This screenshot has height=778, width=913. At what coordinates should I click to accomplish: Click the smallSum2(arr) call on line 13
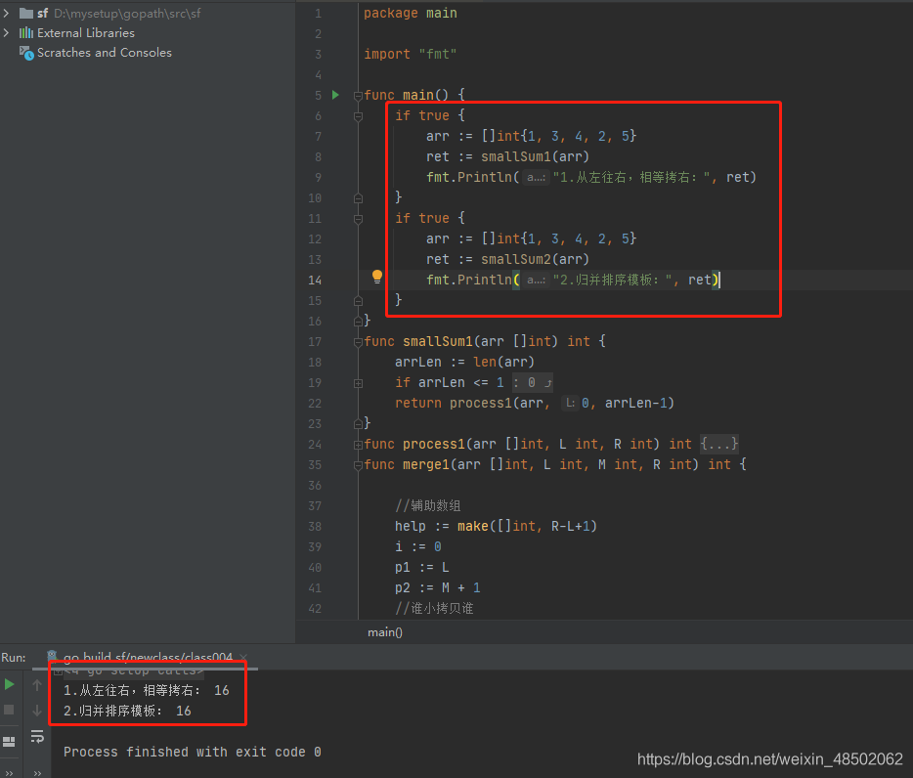click(535, 259)
